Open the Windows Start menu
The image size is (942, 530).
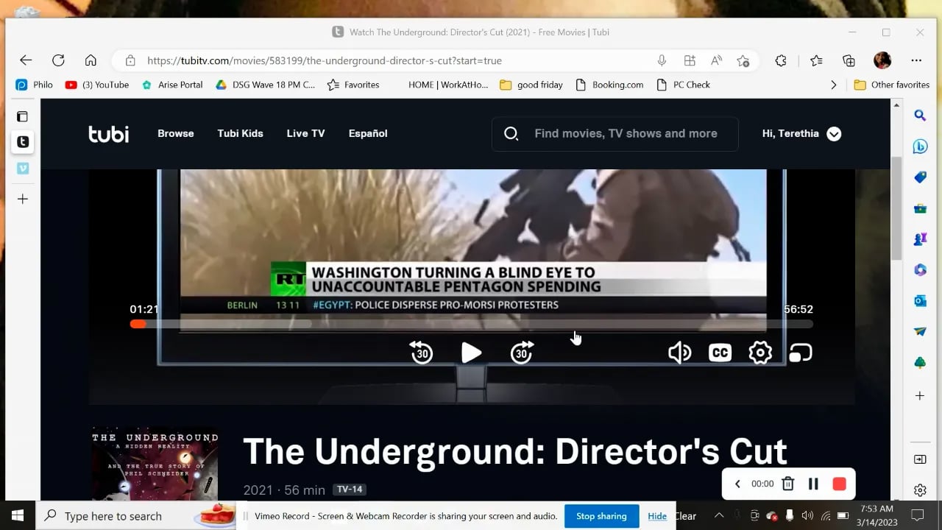pyautogui.click(x=18, y=515)
